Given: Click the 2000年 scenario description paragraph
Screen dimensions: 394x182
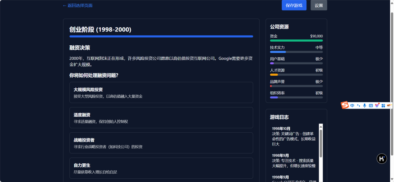Looking at the screenshot, I should pos(161,61).
